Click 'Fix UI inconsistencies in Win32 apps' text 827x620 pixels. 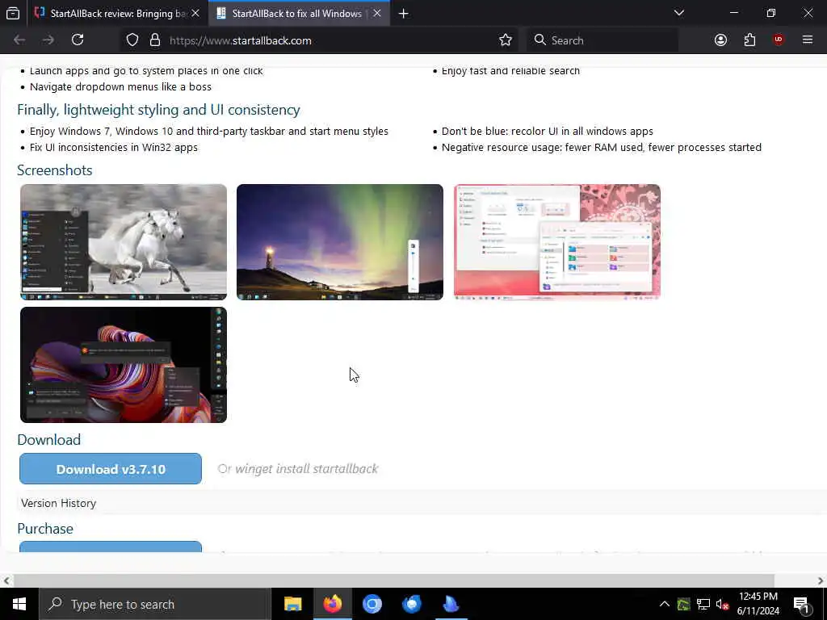tap(114, 147)
